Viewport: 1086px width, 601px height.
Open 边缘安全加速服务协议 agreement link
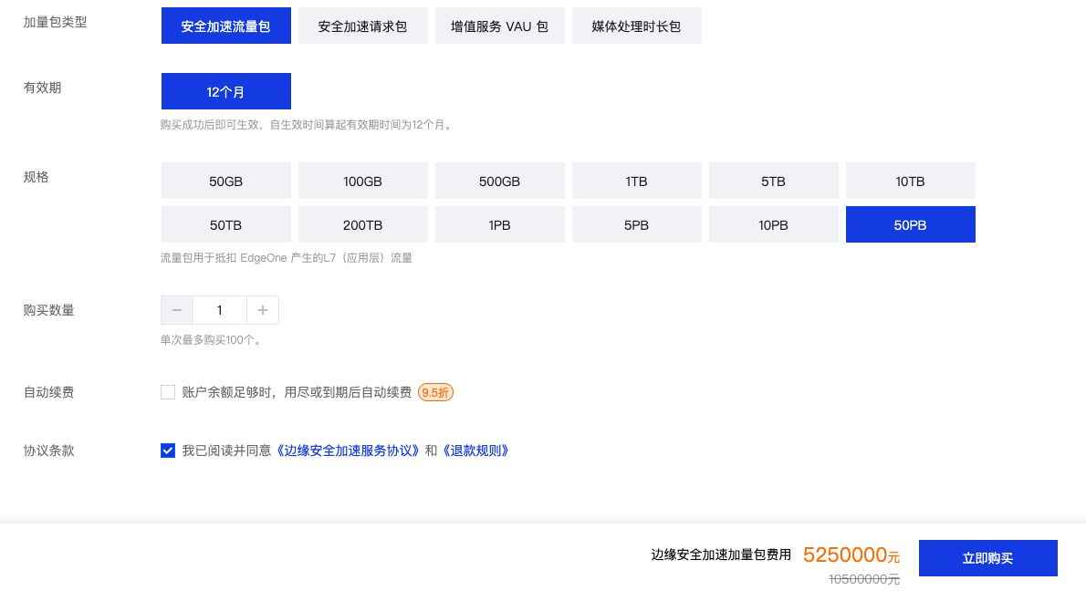point(349,451)
